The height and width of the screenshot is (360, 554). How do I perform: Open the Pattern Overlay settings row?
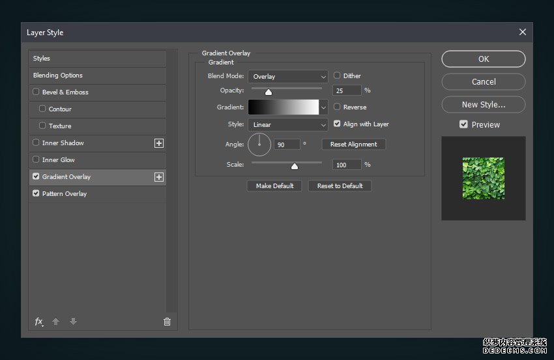pos(98,194)
